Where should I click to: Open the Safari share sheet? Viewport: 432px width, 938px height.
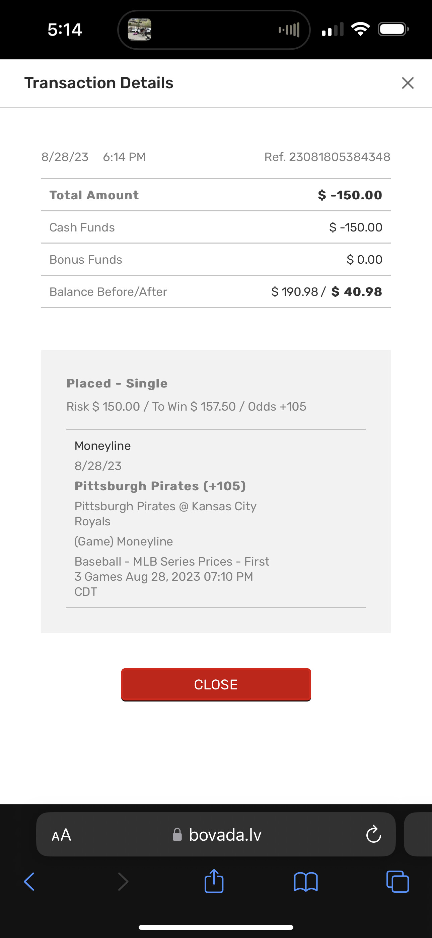point(214,881)
